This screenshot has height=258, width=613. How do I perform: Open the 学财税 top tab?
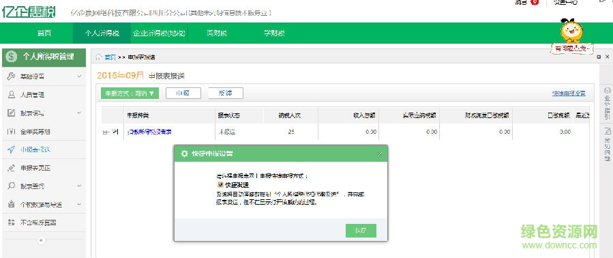point(274,33)
